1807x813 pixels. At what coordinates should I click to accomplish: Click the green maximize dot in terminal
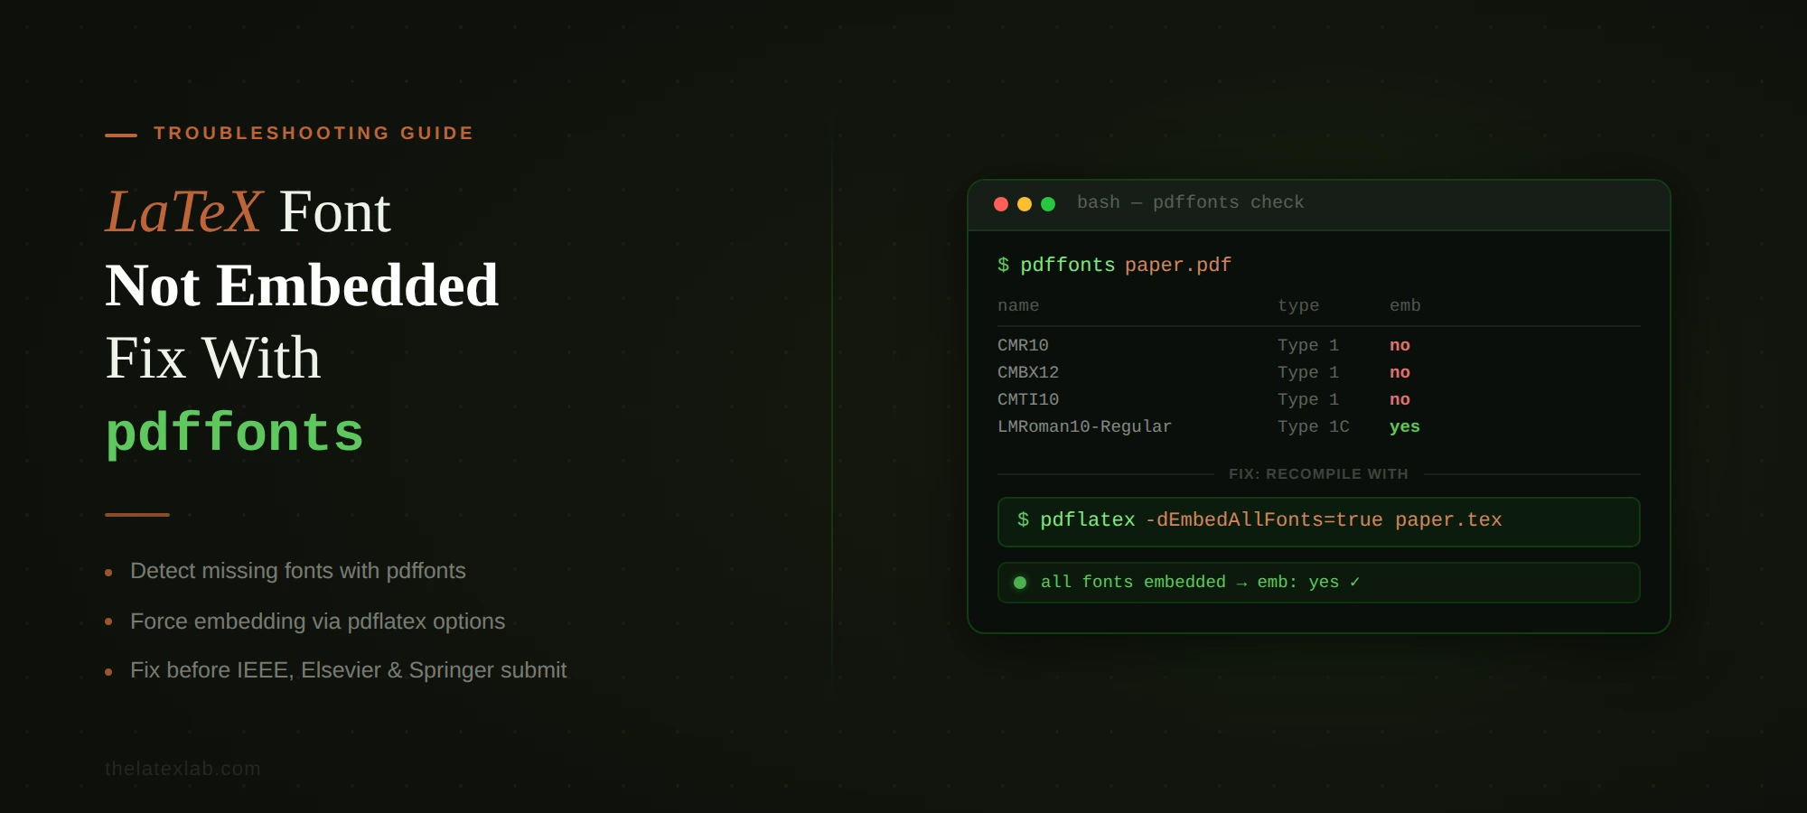tap(1048, 204)
